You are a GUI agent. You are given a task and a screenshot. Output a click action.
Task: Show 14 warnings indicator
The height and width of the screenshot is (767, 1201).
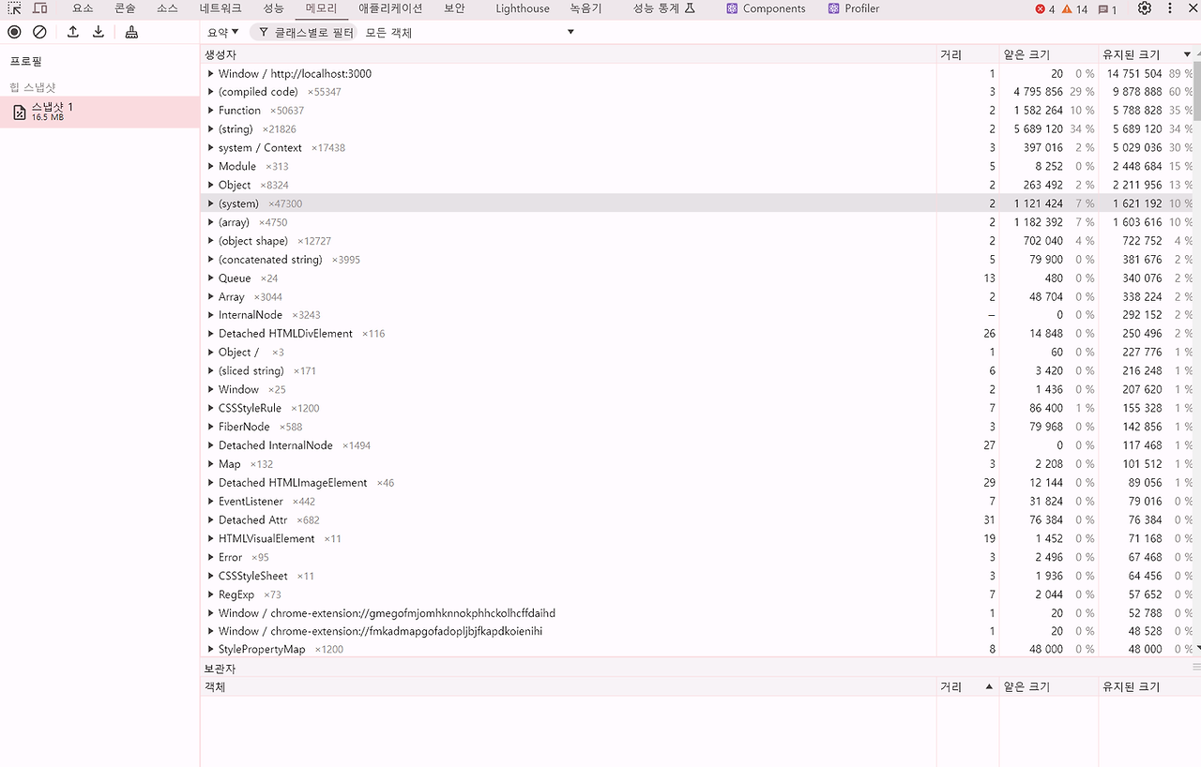1075,9
